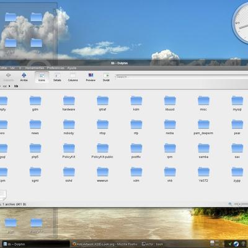Click in the Search field in Dolphin
This screenshot has width=248, height=248.
182,77
